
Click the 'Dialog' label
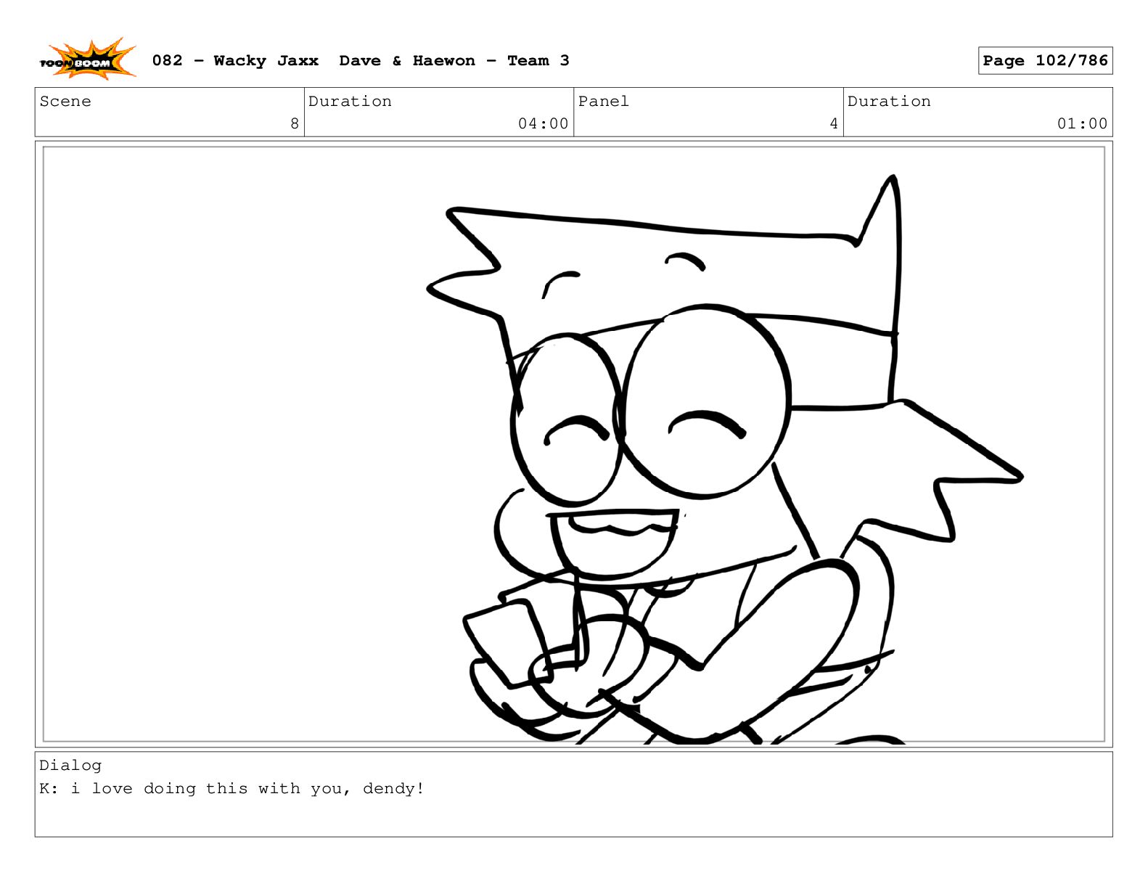click(70, 766)
